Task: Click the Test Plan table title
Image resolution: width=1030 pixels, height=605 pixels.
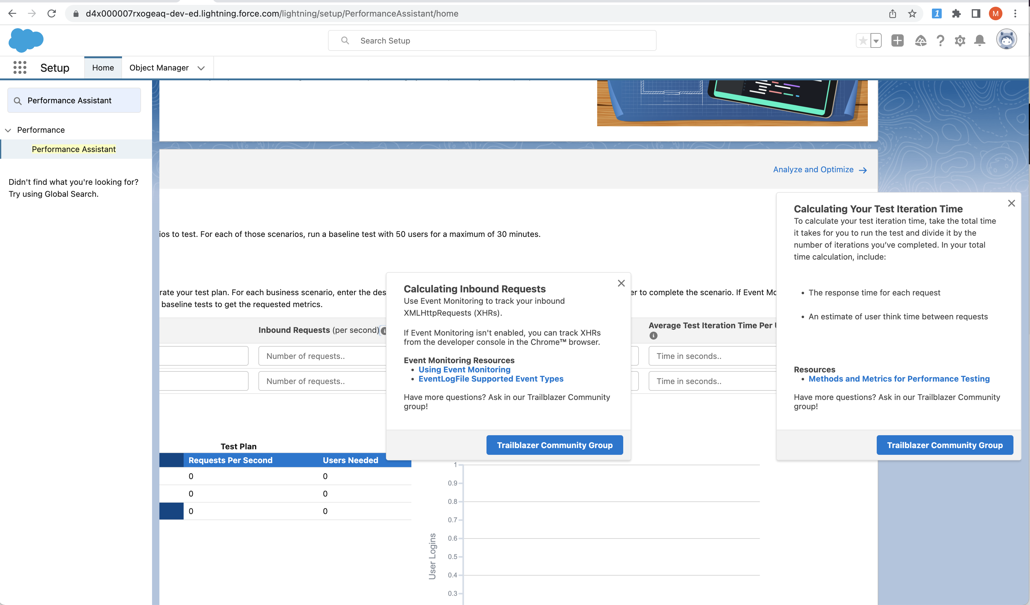Action: tap(239, 446)
